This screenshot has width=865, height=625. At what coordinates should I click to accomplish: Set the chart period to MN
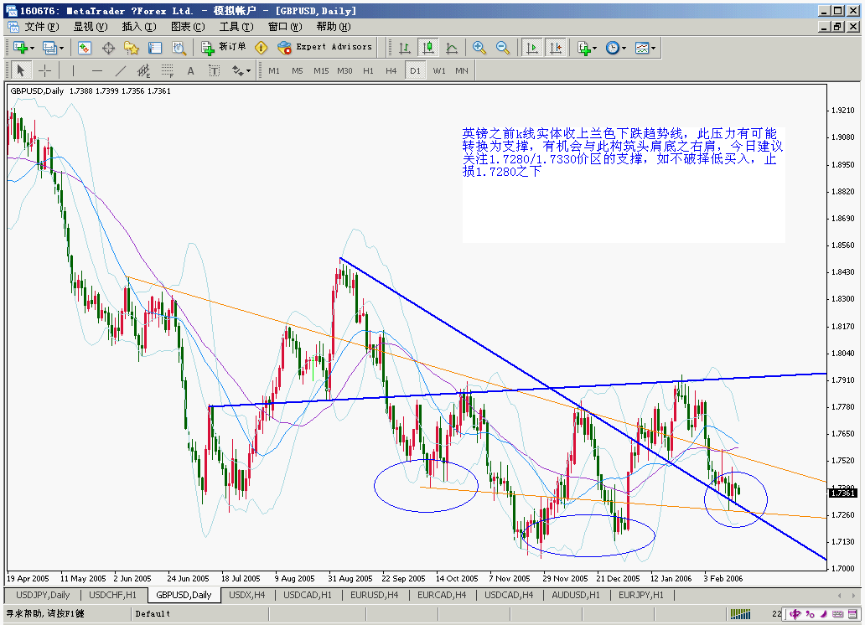click(x=462, y=70)
